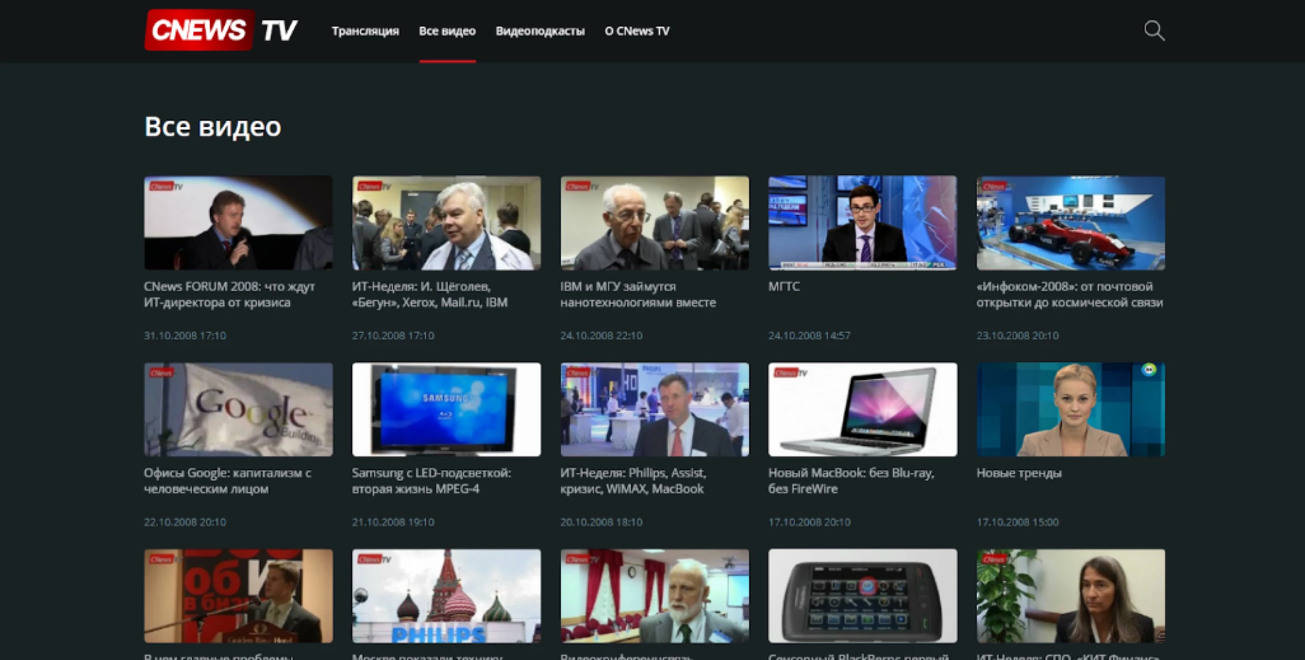This screenshot has width=1305, height=660.
Task: Open Видеоподкасты section
Action: pos(540,31)
